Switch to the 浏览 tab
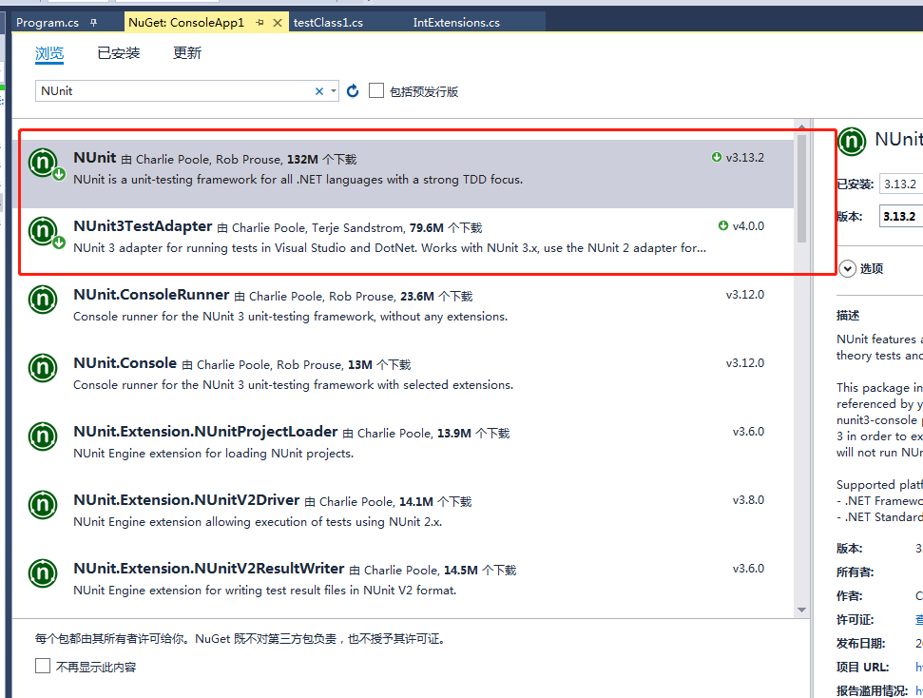 [x=49, y=53]
